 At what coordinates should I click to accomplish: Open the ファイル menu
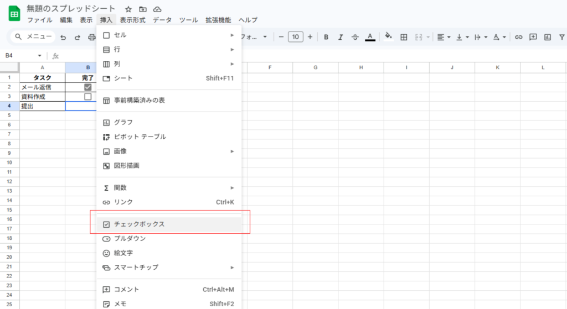click(40, 20)
